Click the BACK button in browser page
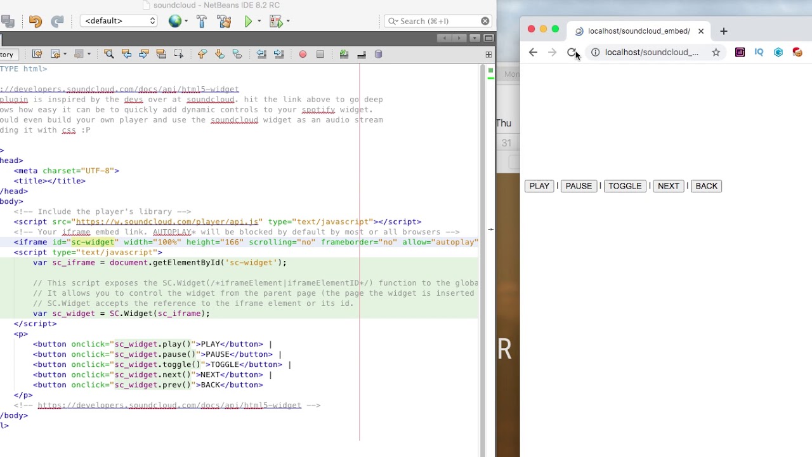 [706, 186]
